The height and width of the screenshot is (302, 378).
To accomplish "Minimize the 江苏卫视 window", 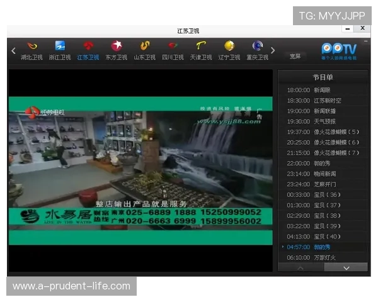I will [348, 29].
